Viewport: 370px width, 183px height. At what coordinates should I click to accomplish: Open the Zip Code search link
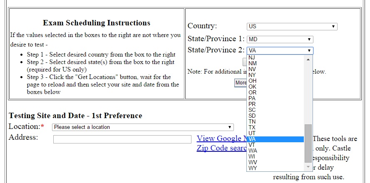221,148
